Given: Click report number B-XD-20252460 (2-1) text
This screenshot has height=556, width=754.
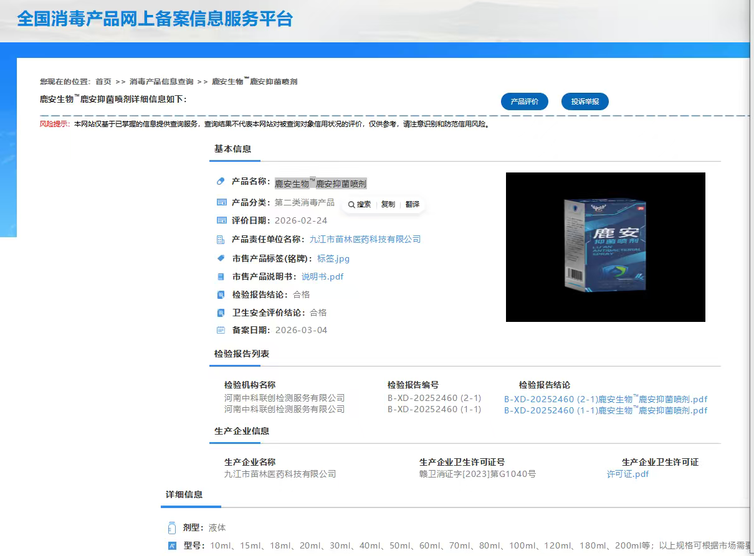Looking at the screenshot, I should [x=434, y=398].
